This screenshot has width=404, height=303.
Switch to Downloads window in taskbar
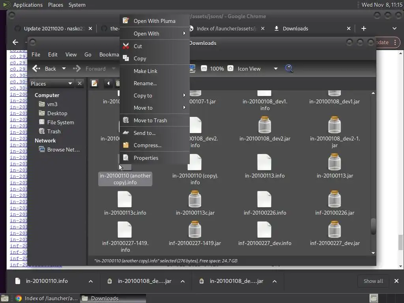[113, 298]
